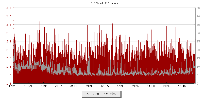Select the 45 label on right axis
The height and width of the screenshot is (101, 203).
(198, 8)
